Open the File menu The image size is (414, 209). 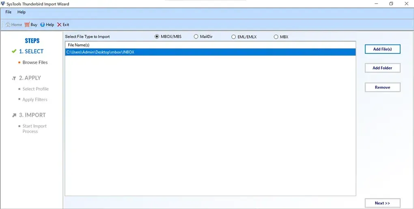[x=8, y=12]
